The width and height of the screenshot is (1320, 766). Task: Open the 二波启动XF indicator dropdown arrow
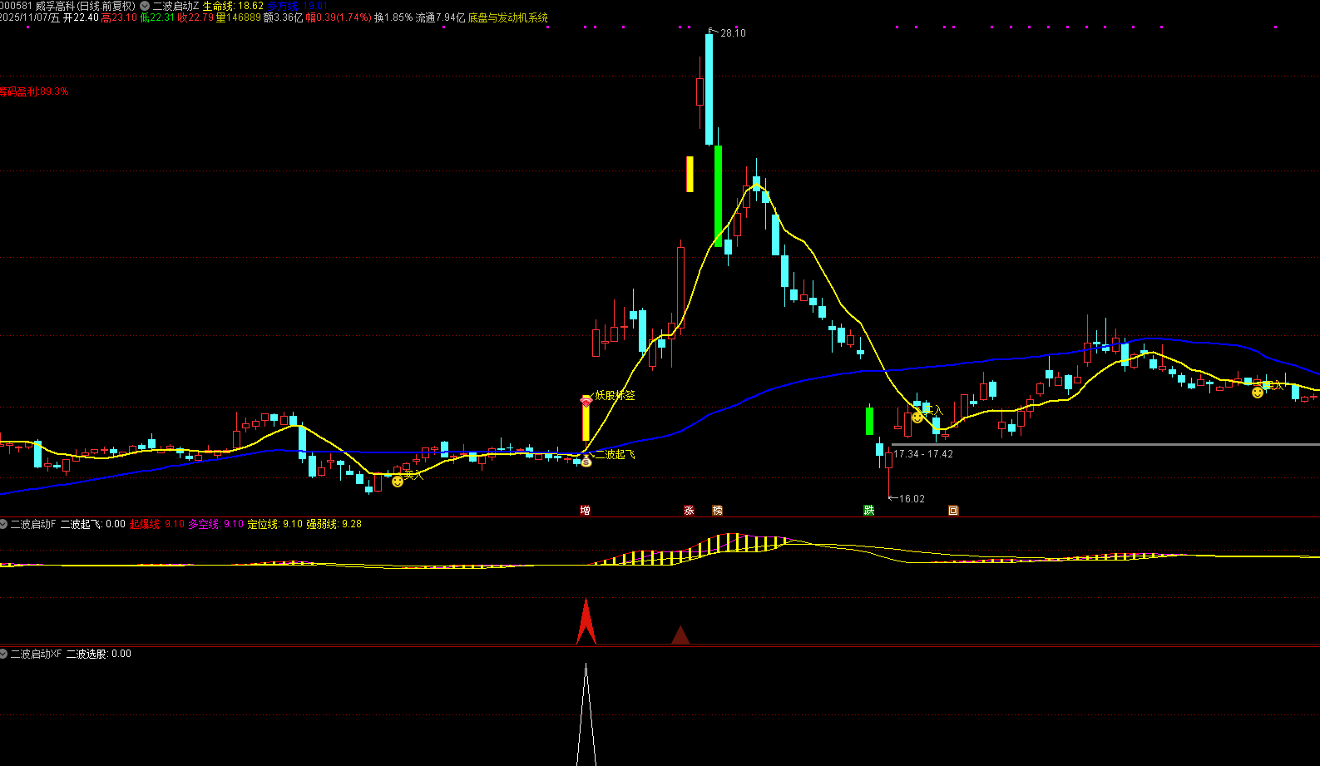[x=3, y=654]
